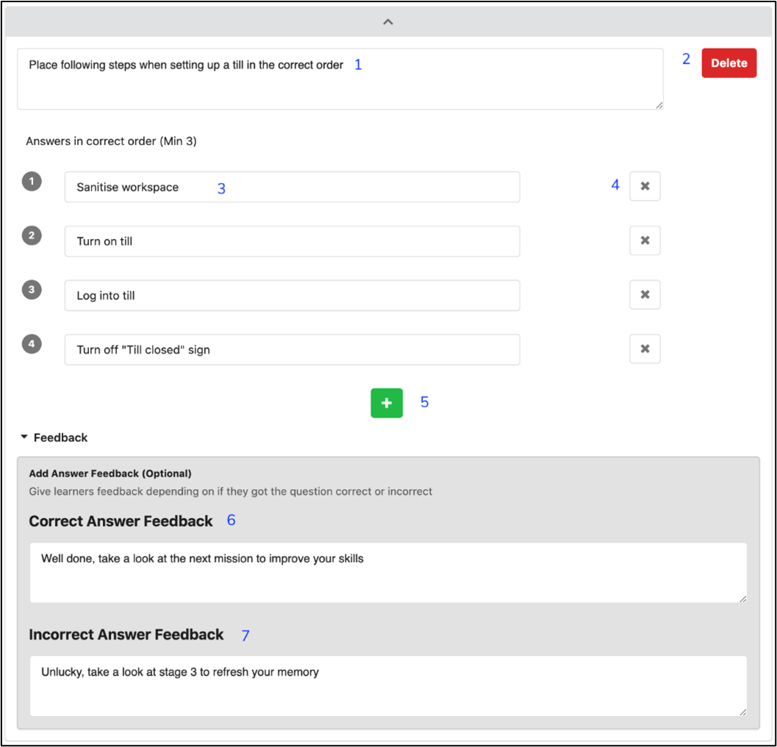This screenshot has height=747, width=777.
Task: Grab the question box resize handle
Action: coord(659,105)
